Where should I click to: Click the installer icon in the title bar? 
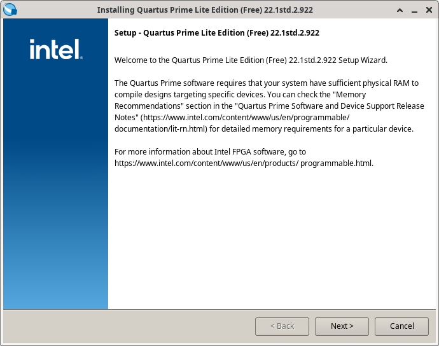coord(10,10)
